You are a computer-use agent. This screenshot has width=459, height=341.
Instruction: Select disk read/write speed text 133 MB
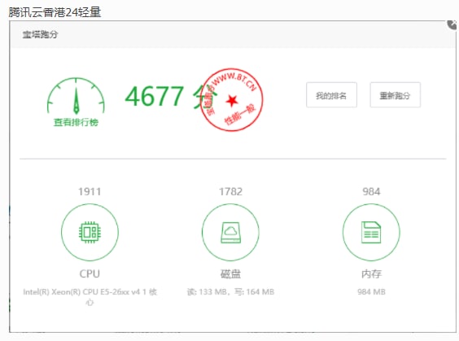[x=230, y=292]
